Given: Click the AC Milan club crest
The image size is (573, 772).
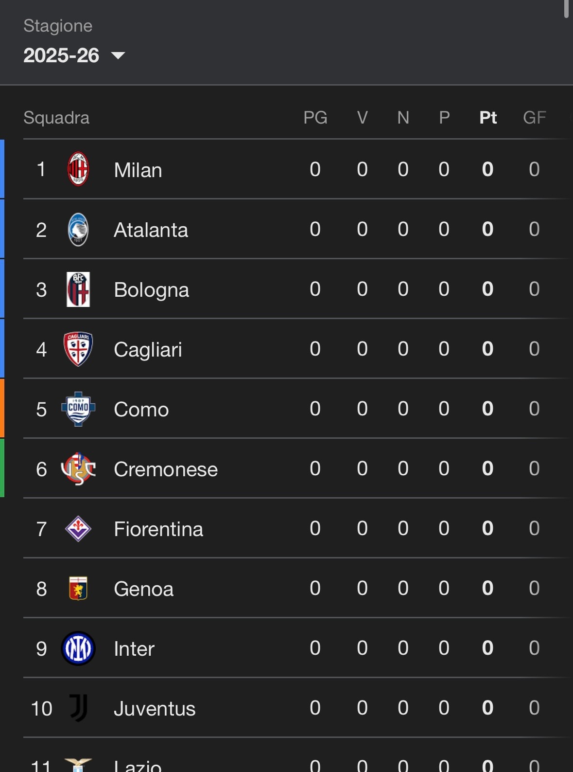Looking at the screenshot, I should coord(78,169).
